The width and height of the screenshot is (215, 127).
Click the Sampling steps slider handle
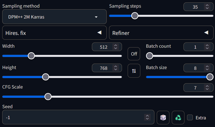(x=135, y=16)
